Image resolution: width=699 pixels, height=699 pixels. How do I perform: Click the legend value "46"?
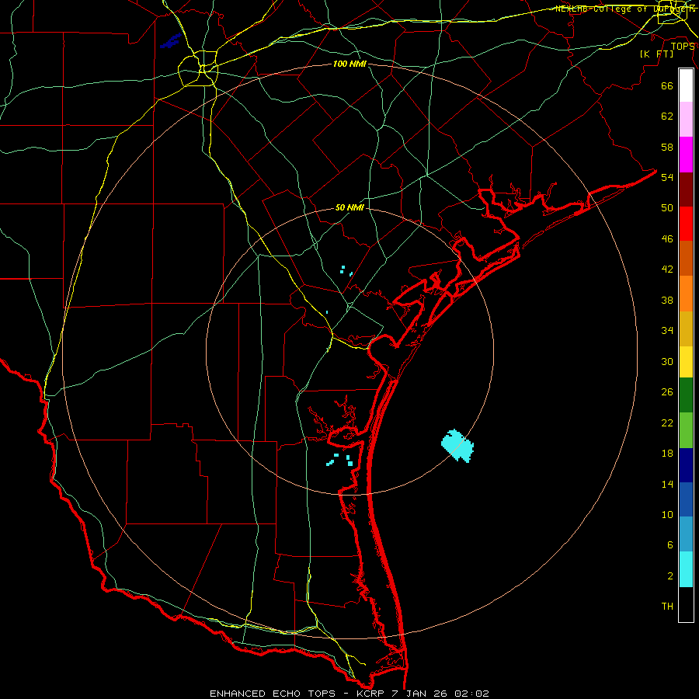click(667, 239)
